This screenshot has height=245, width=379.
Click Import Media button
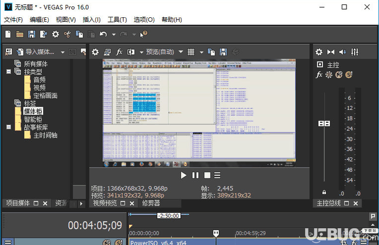[35, 52]
